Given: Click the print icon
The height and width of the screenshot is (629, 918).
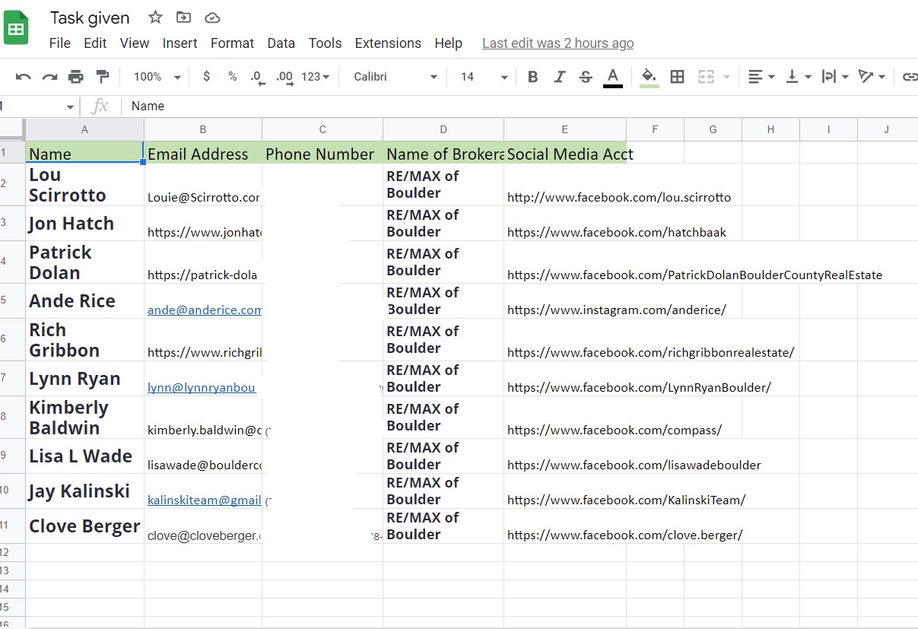Looking at the screenshot, I should click(76, 77).
